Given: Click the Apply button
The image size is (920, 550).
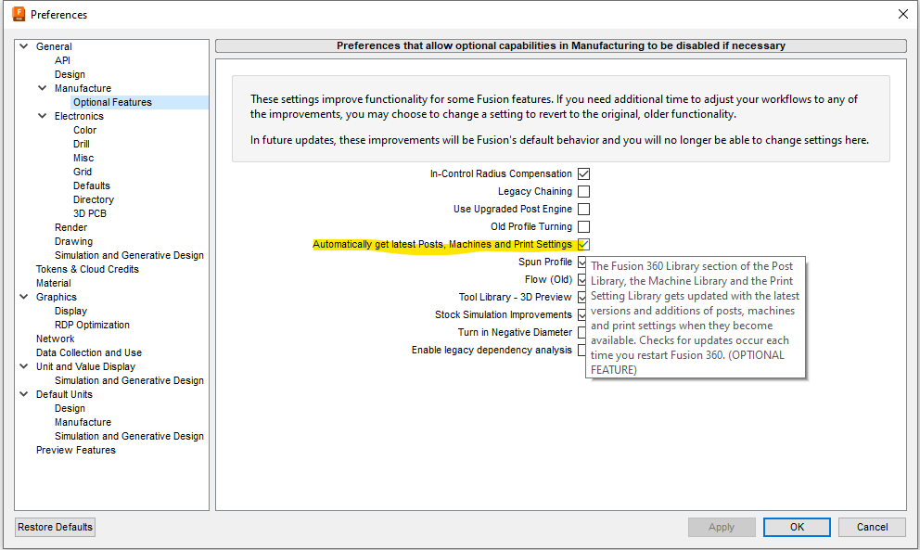Looking at the screenshot, I should tap(722, 527).
